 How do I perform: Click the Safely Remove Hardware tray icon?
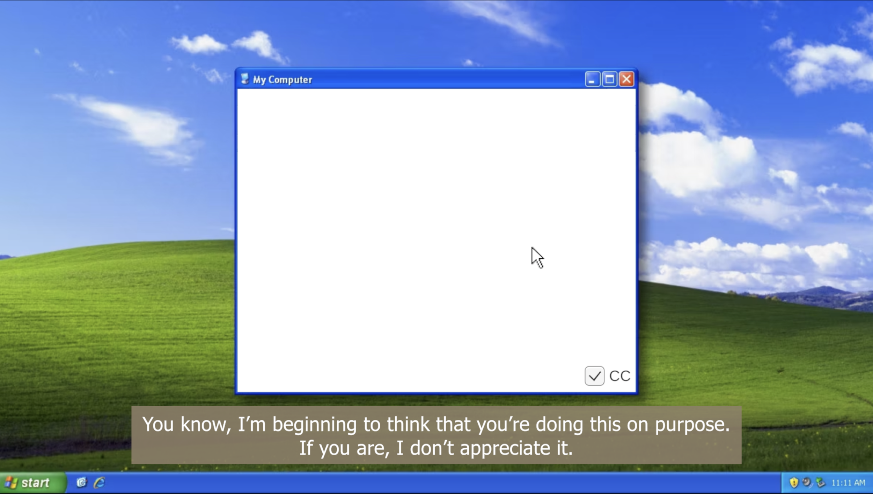(820, 483)
